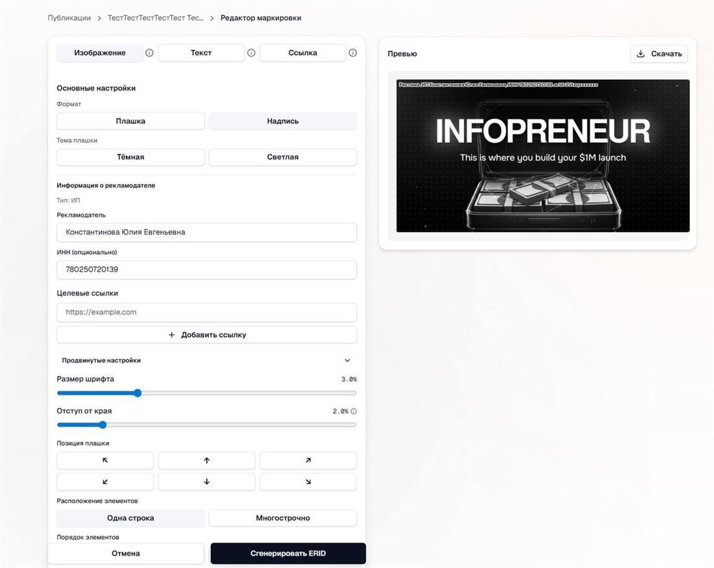
Task: Click the Размер шрифта slider handle
Action: [138, 393]
